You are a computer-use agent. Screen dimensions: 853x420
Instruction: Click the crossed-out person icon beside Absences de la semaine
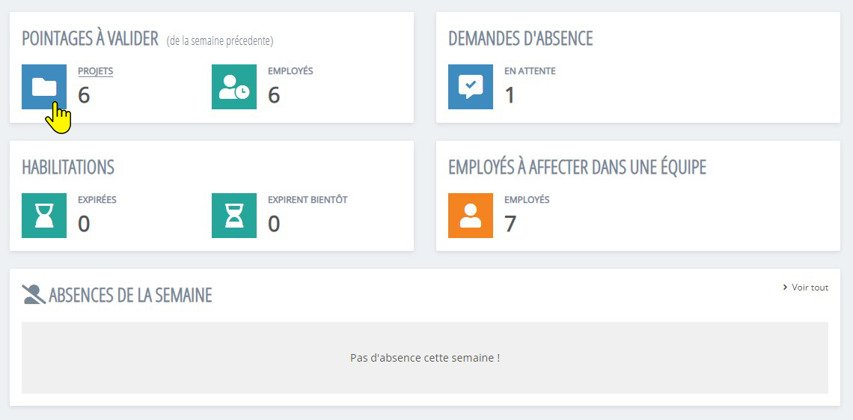click(x=33, y=294)
